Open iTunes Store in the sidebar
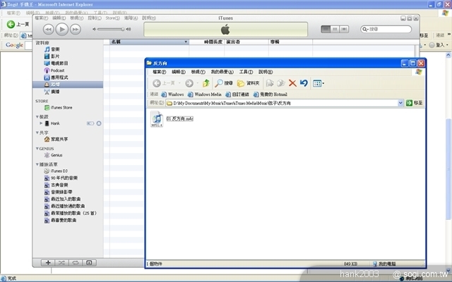 pyautogui.click(x=57, y=107)
